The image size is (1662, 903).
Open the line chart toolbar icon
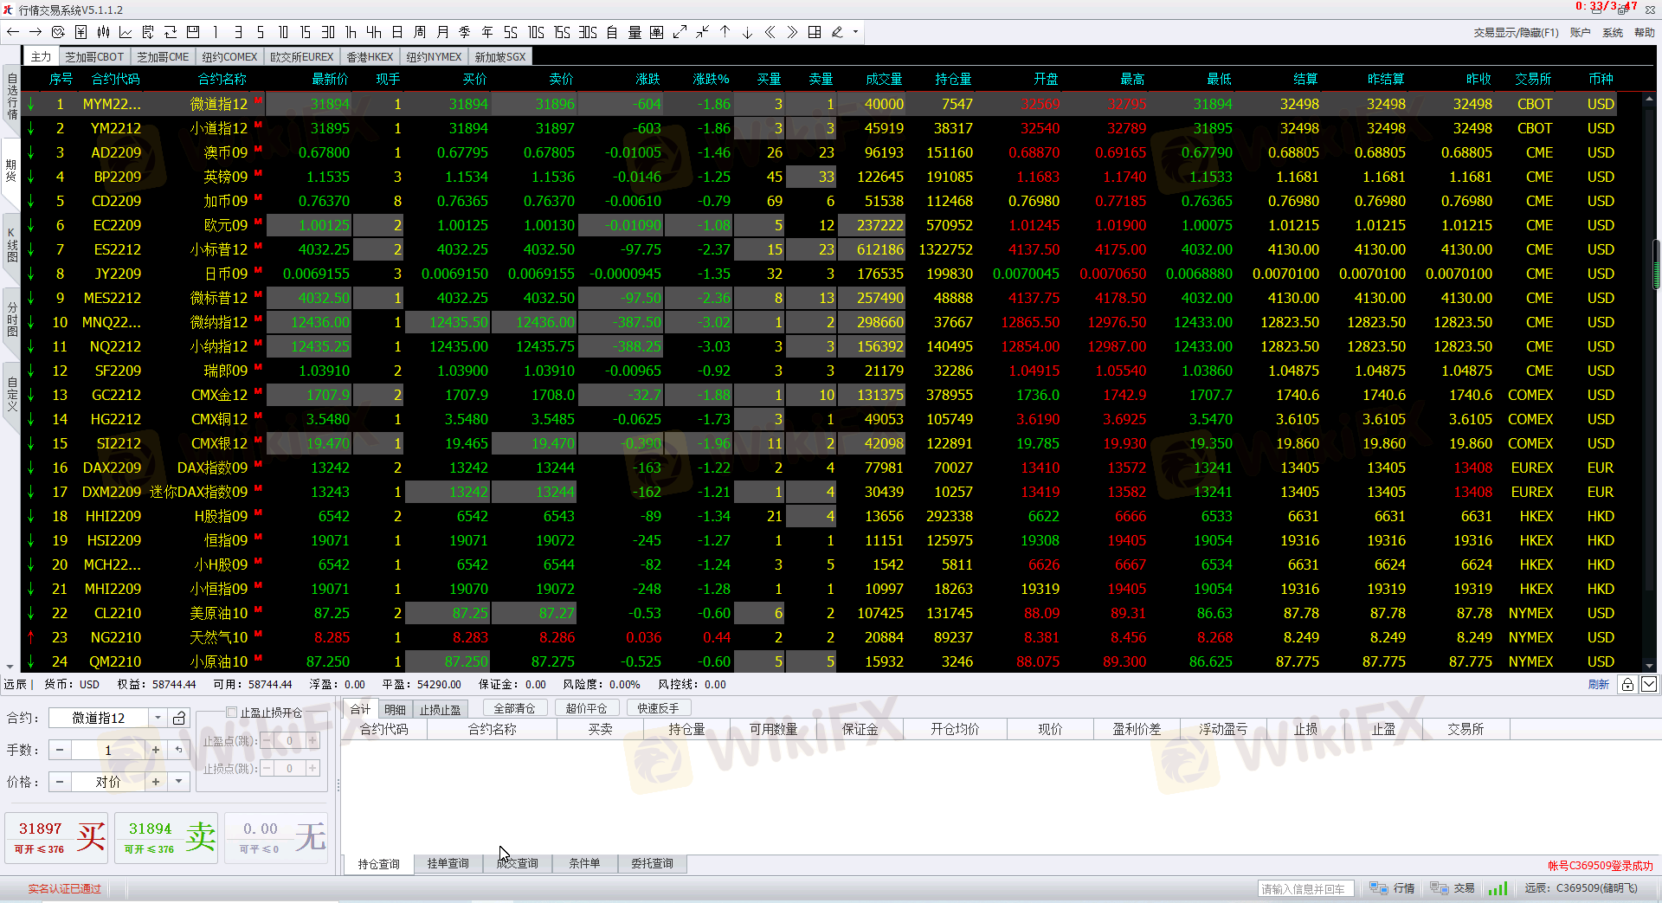[126, 32]
